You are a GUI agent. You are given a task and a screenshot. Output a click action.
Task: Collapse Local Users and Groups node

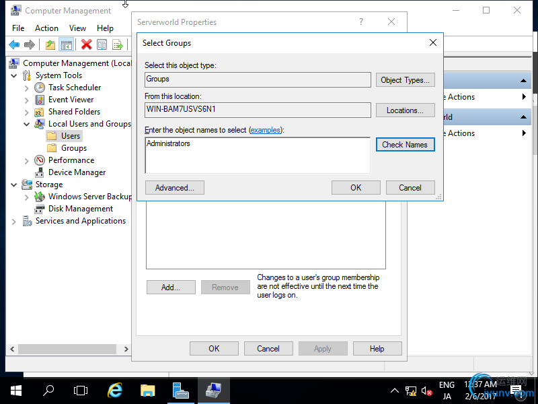[x=27, y=124]
